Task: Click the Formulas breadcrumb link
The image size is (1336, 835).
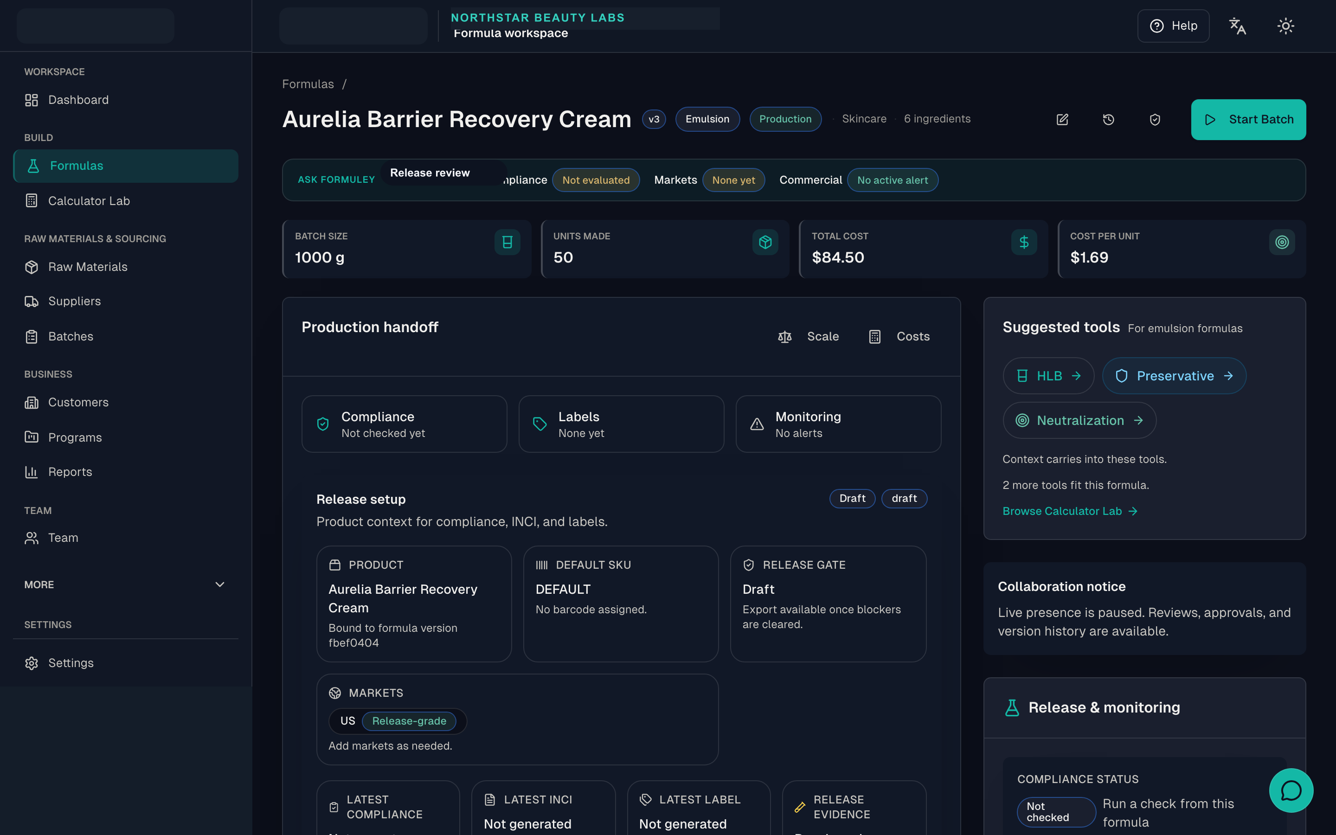Action: 308,84
